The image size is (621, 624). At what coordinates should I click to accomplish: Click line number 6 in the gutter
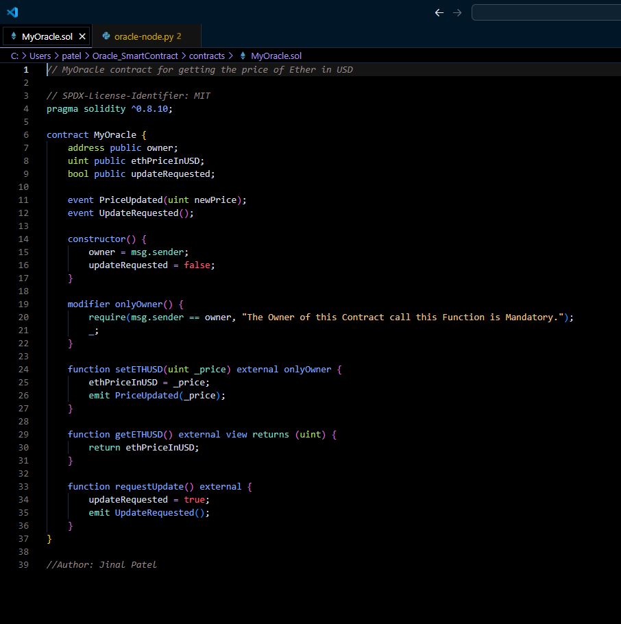(26, 135)
